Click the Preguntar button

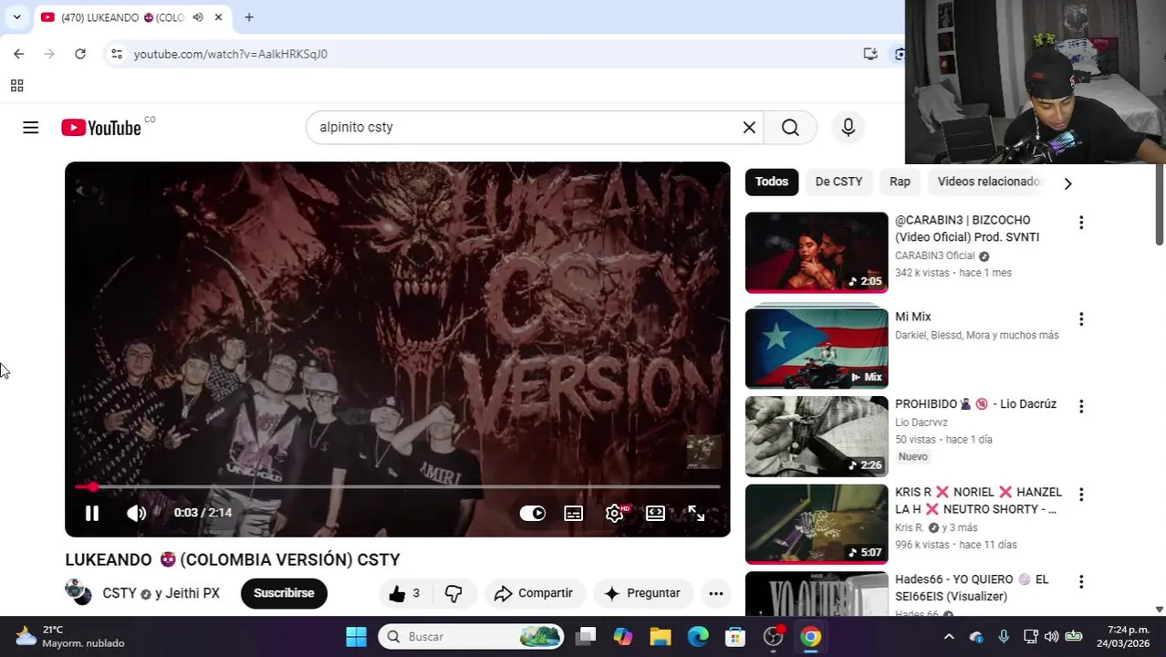click(x=642, y=594)
